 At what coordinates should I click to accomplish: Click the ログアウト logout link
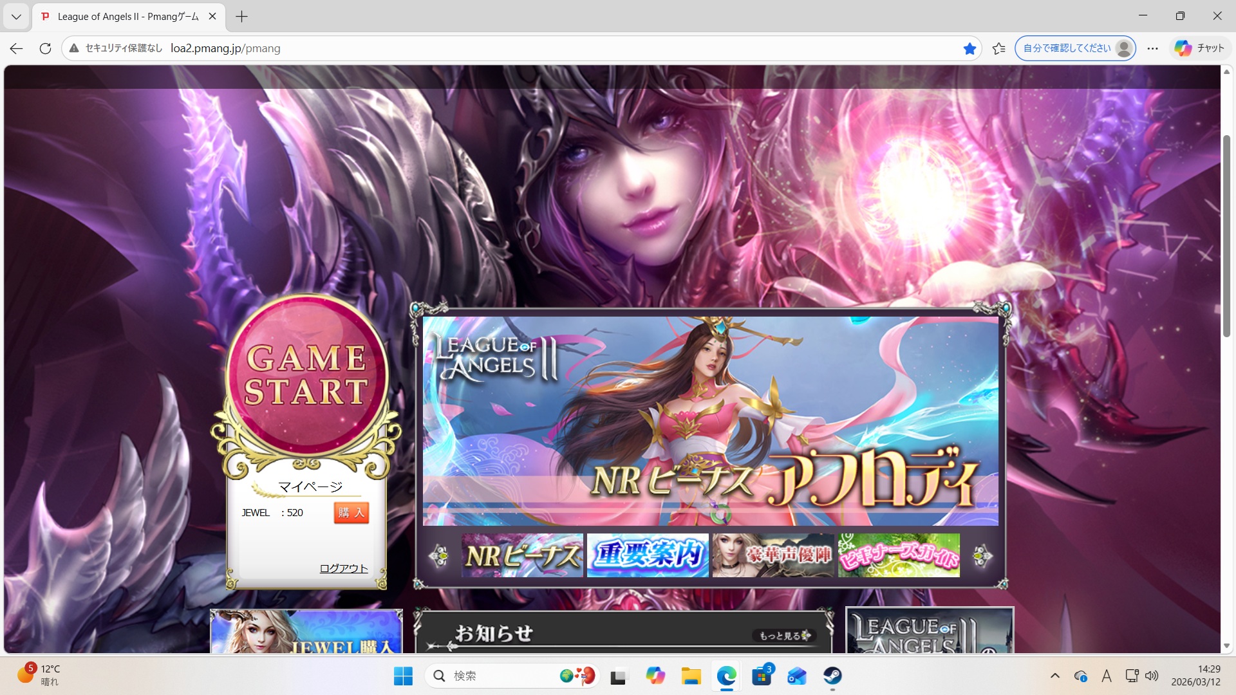(x=344, y=568)
